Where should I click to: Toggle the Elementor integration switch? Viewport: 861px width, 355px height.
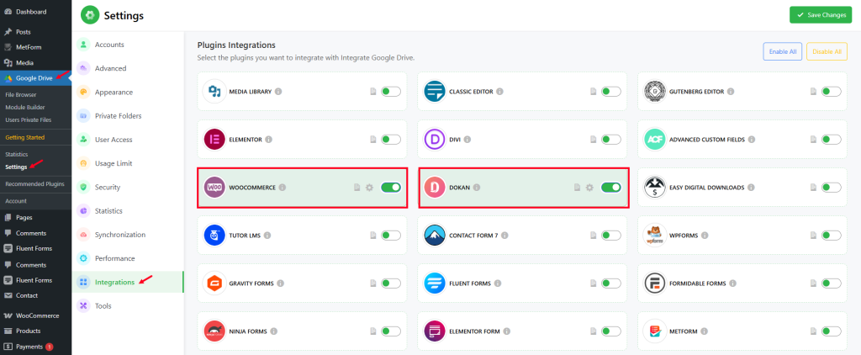[x=391, y=140]
